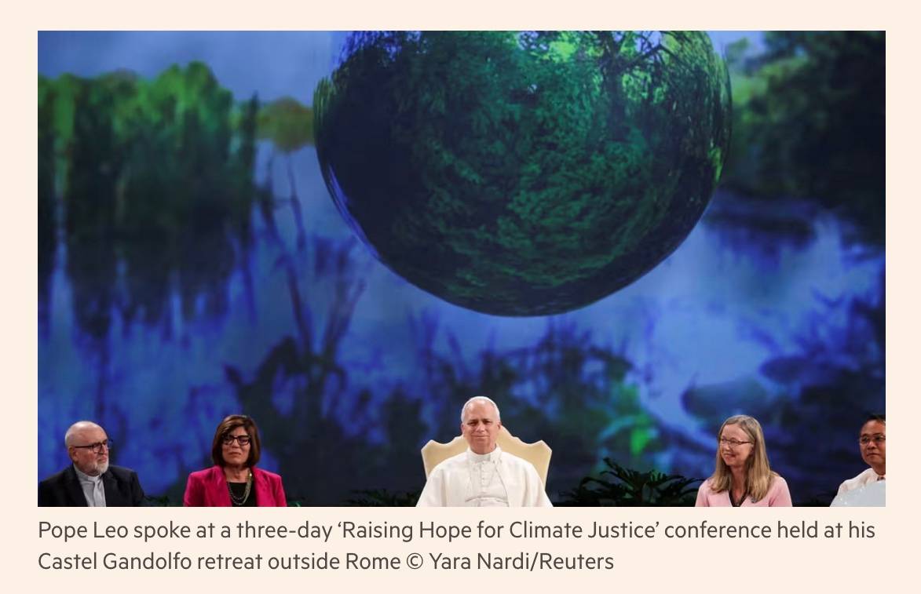Click the 'Castel Gandolfo' text in caption
921x594 pixels.
(115, 562)
